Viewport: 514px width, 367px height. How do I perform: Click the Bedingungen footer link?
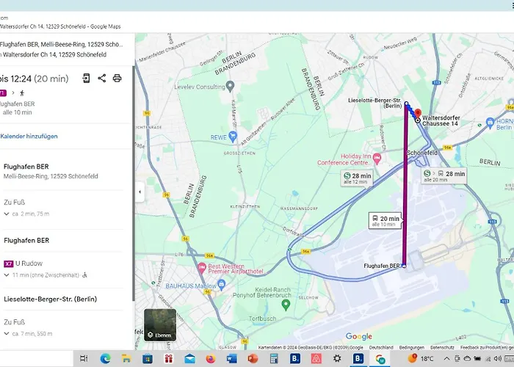click(412, 347)
